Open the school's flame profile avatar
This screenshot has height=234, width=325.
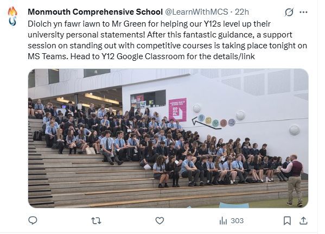12,16
